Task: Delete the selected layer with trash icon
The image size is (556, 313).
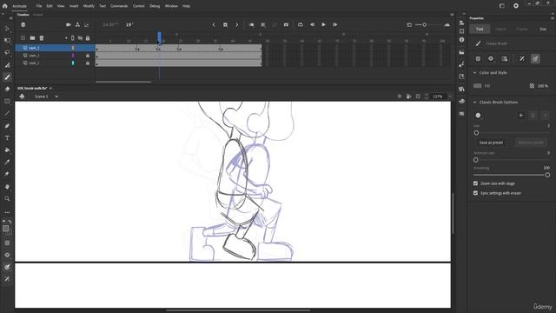Action: pos(42,38)
